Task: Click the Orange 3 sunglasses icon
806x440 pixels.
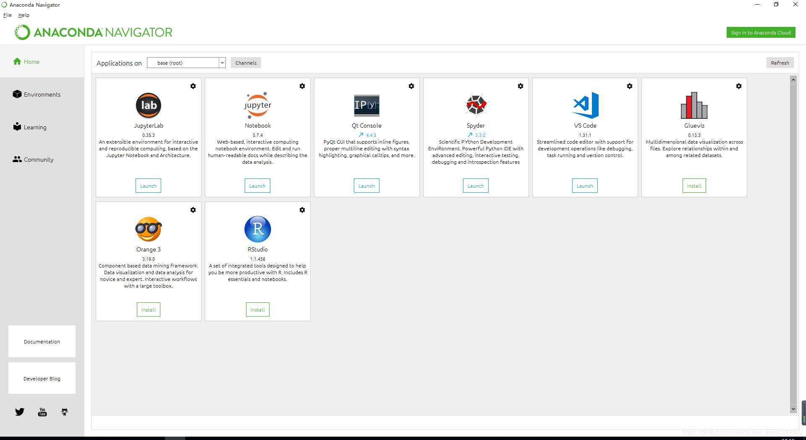Action: pos(149,229)
